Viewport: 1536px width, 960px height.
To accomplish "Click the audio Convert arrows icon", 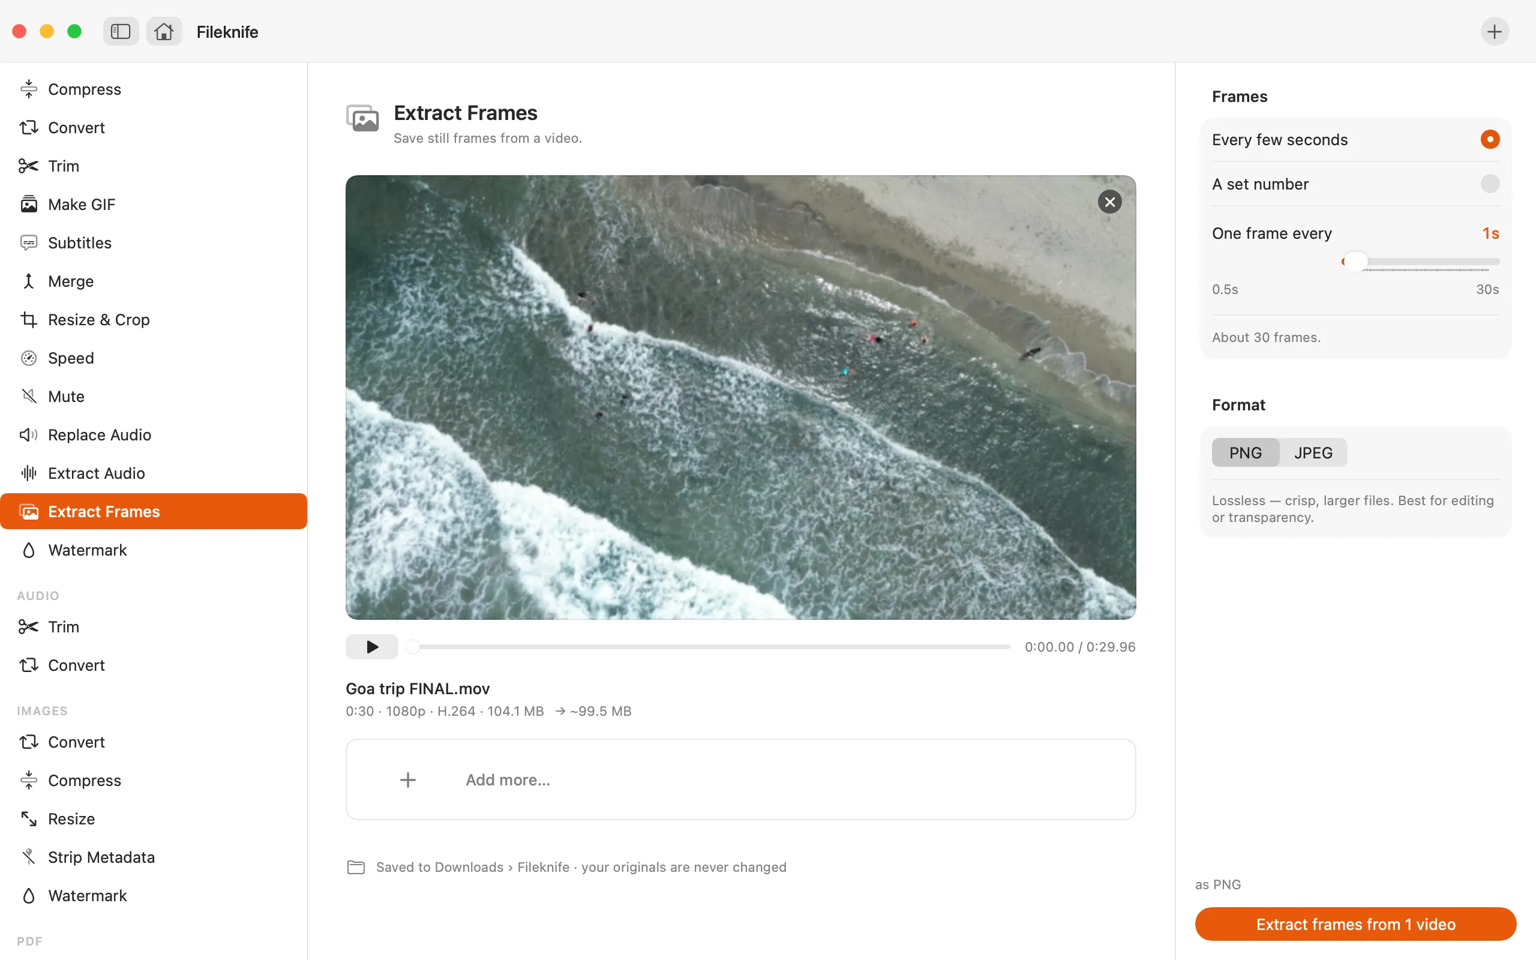I will (x=29, y=665).
